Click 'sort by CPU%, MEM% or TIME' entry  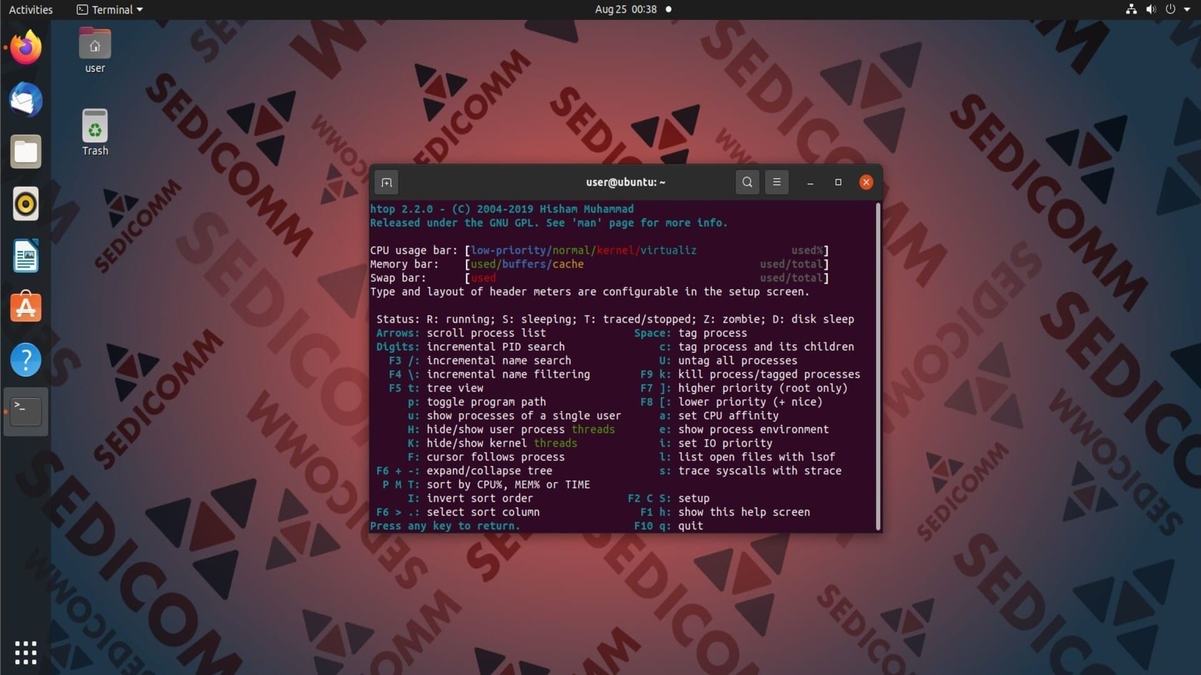tap(508, 484)
